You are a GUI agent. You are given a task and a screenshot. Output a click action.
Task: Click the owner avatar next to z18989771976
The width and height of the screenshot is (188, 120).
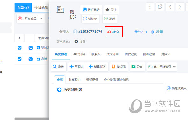(x=75, y=32)
